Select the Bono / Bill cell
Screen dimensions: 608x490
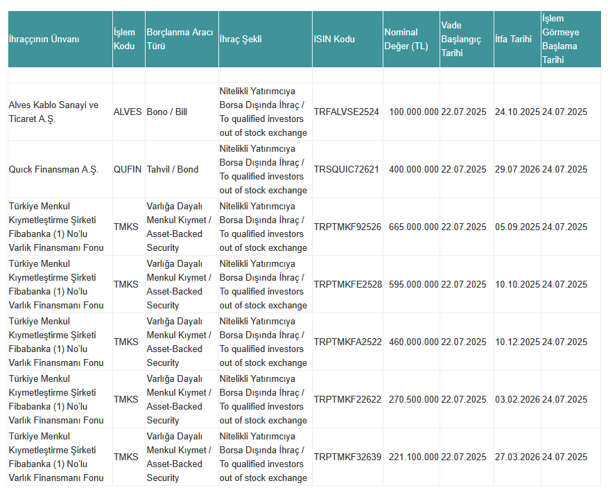point(182,112)
